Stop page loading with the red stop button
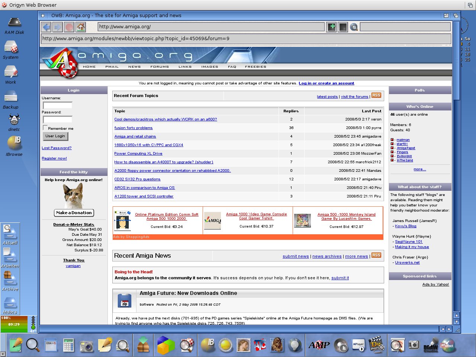This screenshot has width=476, height=357. coord(69,27)
